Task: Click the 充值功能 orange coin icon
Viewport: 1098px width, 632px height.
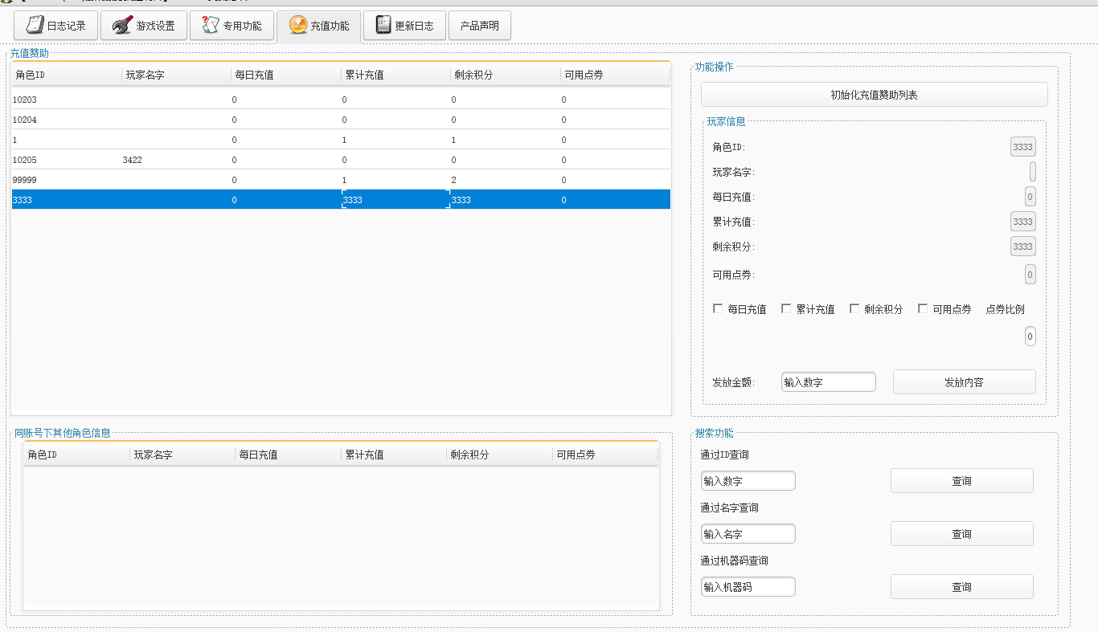Action: tap(297, 25)
